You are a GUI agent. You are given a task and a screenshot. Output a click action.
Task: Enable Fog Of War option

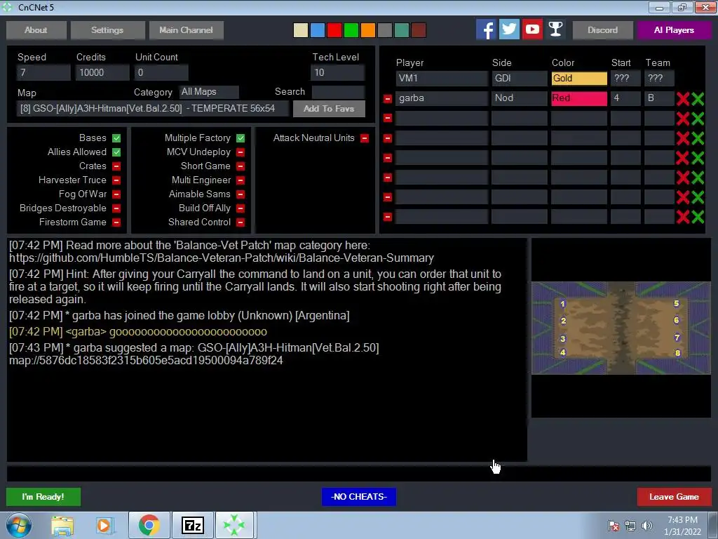pos(116,194)
